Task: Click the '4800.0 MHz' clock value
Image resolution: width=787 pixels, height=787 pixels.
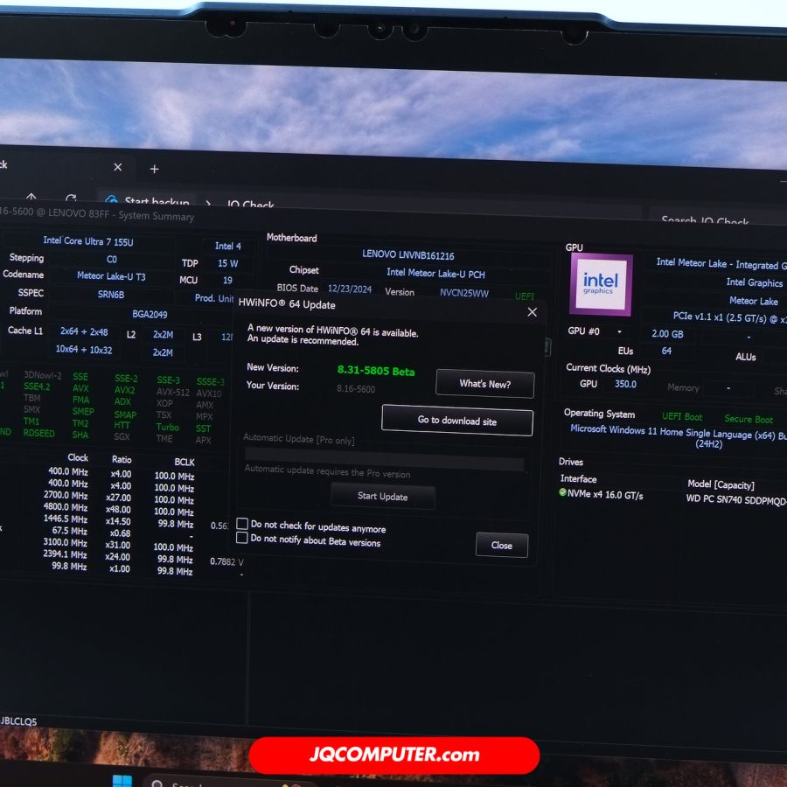Action: click(66, 507)
